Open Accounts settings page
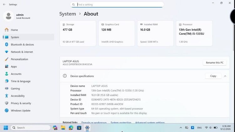235x132 pixels. (x=29, y=74)
